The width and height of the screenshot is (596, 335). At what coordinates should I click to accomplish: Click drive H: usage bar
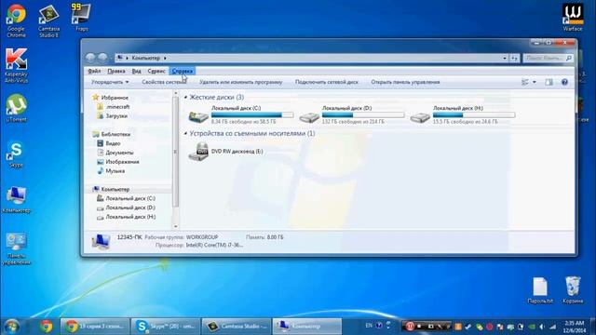click(474, 114)
